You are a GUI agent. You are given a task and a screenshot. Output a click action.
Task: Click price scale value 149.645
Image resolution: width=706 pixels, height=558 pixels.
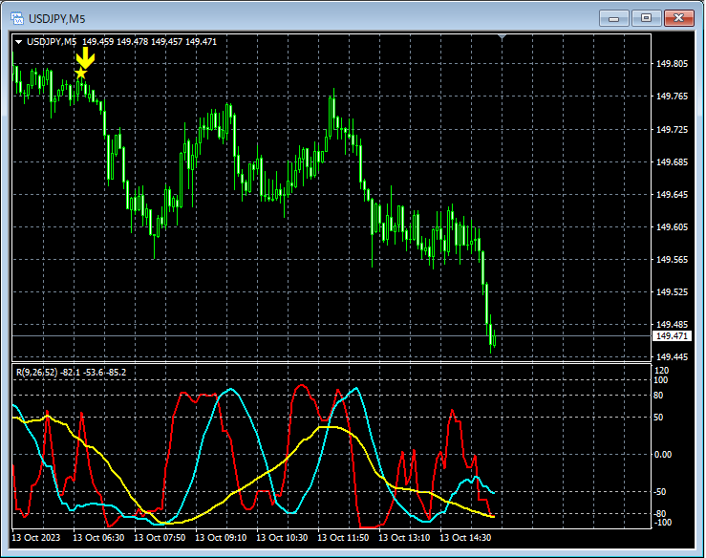[672, 195]
